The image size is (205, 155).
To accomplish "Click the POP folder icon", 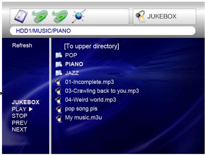I will (x=59, y=55).
